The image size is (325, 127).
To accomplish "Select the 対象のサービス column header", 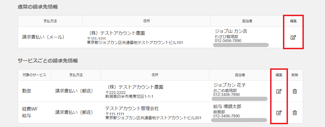I will [34, 75].
